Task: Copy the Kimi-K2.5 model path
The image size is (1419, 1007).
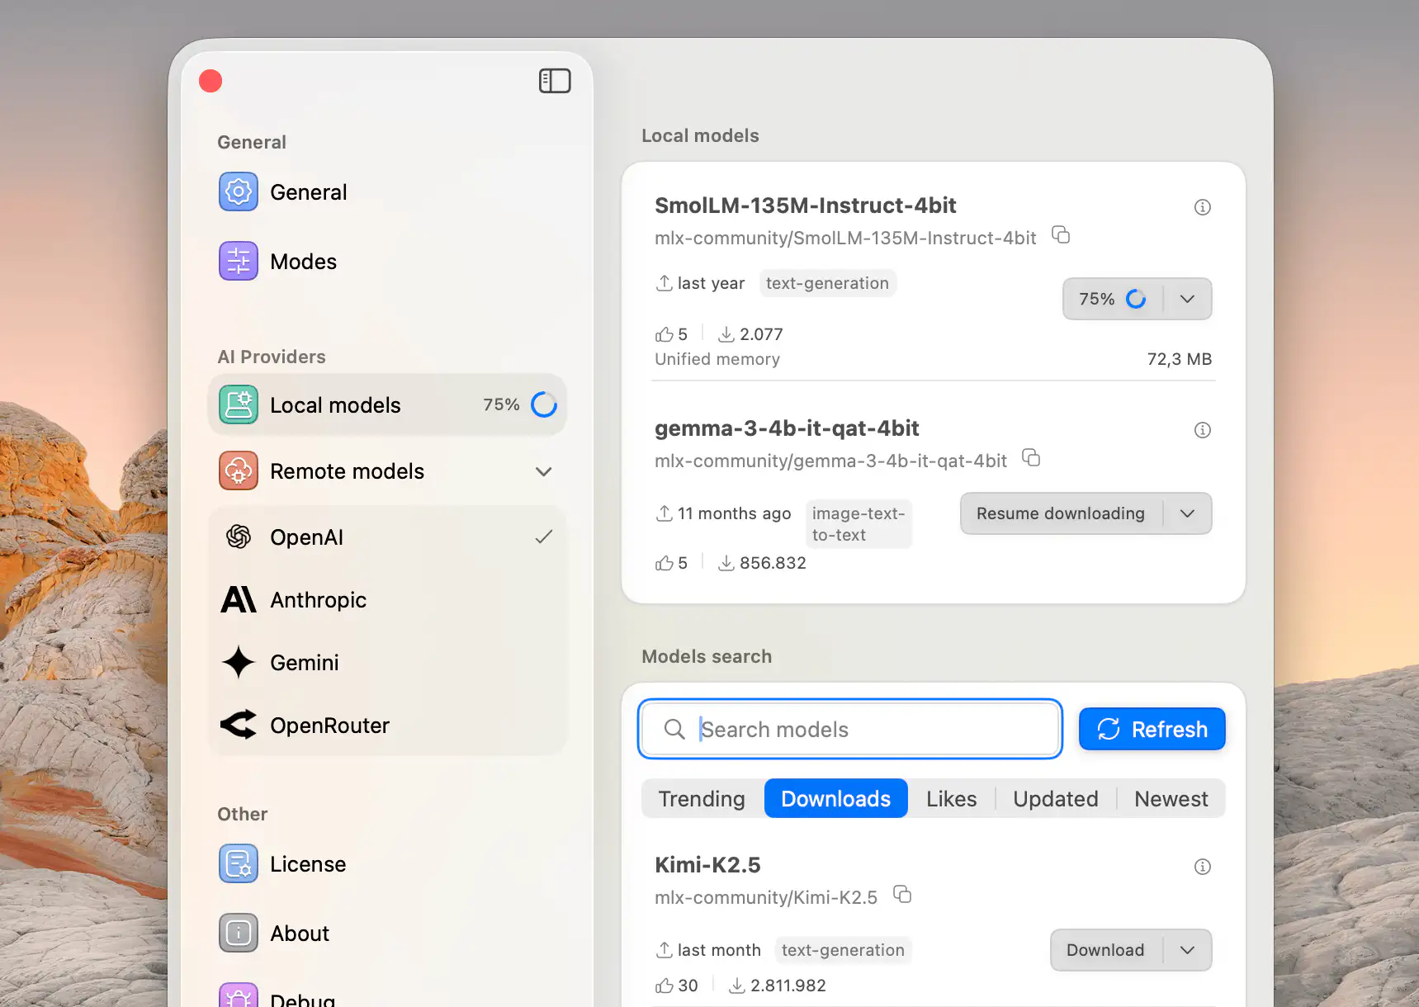Action: 902,894
